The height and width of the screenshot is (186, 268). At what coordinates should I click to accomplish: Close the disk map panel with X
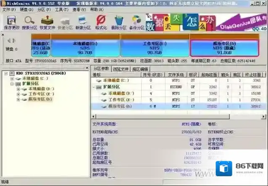pos(3,35)
